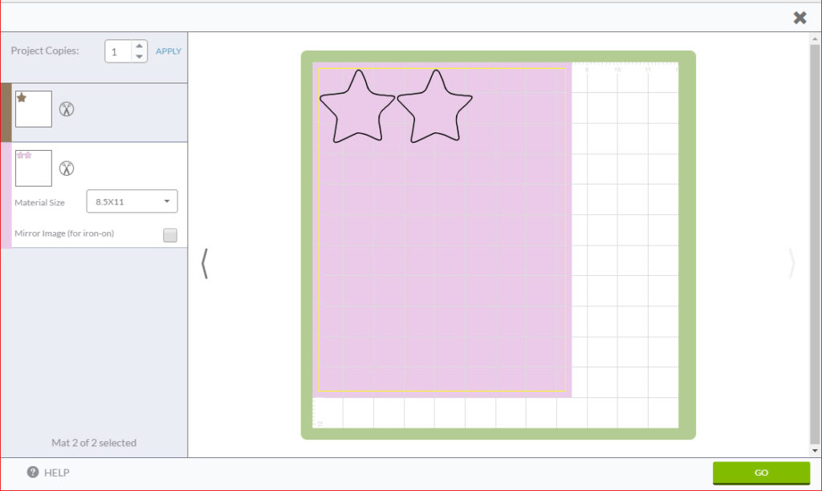
Task: Click the pink color strip of second mat
Action: 6,195
